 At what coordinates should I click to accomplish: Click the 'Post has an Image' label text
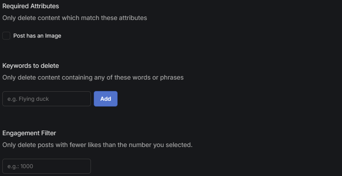click(37, 36)
